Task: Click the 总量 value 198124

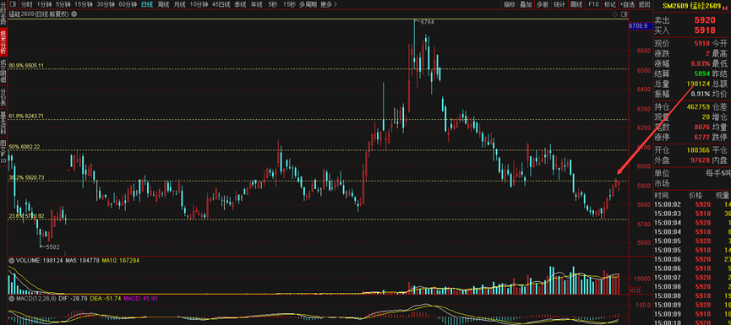Action: pos(698,84)
